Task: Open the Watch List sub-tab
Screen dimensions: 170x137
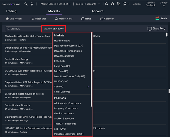Action: [x=38, y=19]
